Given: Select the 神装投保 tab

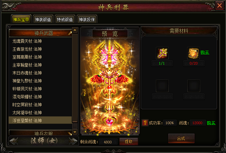Looking at the screenshot, I should click(x=87, y=20).
